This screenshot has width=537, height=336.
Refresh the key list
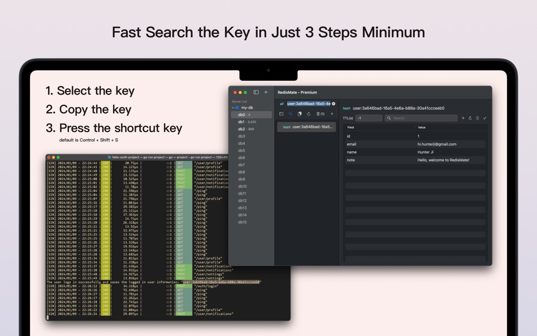pos(309,114)
